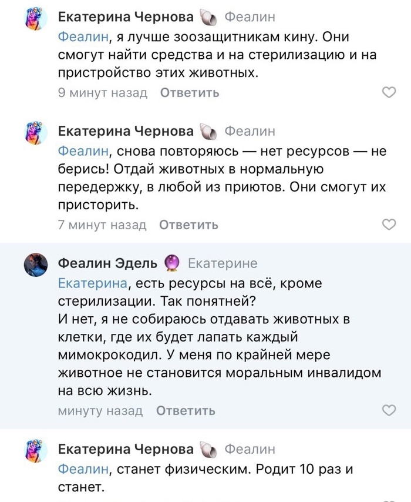Like the first comment about зоозащитникам

389,92
